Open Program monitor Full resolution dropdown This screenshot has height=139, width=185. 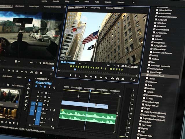(111, 65)
